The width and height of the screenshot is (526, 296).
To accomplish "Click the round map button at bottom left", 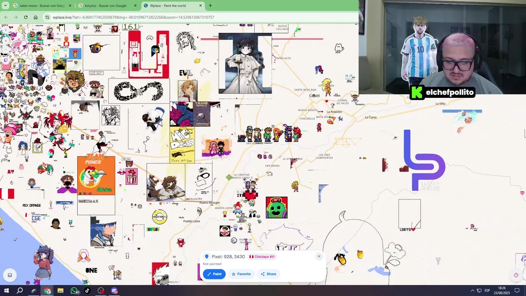I will point(10,275).
